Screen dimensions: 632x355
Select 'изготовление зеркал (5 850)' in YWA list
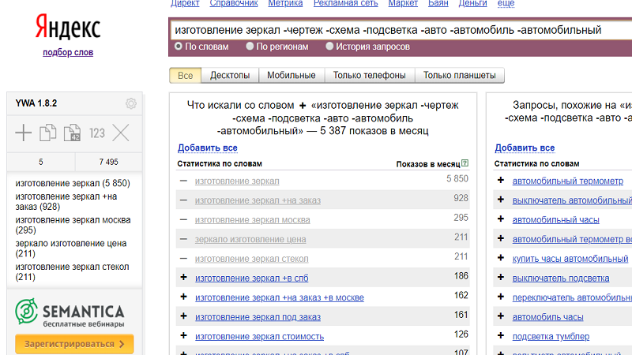tap(73, 183)
